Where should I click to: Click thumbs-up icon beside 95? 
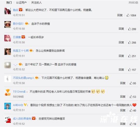click(x=131, y=83)
